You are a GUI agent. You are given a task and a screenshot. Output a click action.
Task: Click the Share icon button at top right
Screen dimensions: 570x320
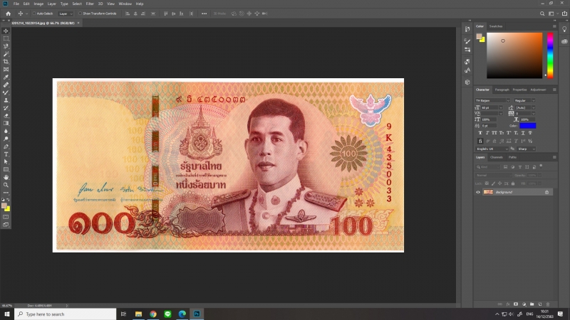pyautogui.click(x=564, y=14)
